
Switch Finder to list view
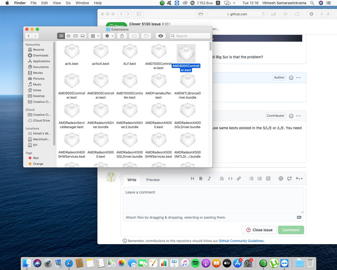click(68, 36)
